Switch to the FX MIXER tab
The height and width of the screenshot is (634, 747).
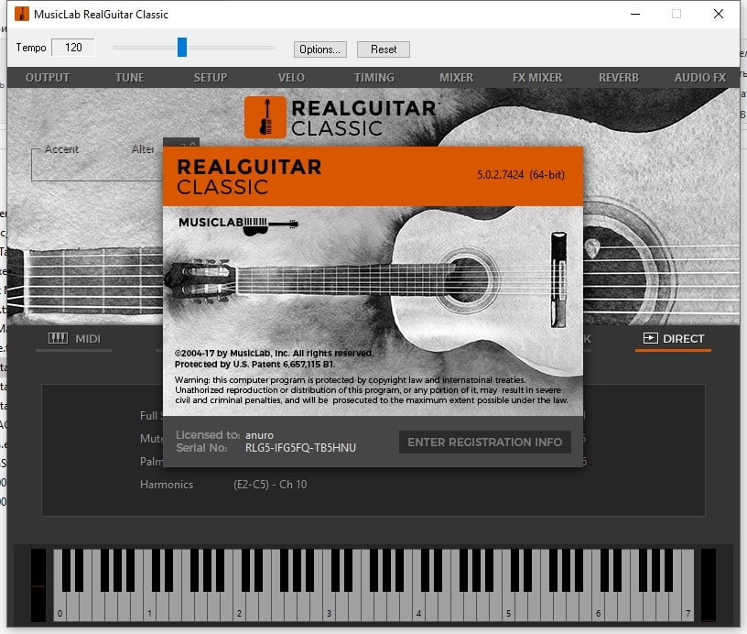point(537,77)
